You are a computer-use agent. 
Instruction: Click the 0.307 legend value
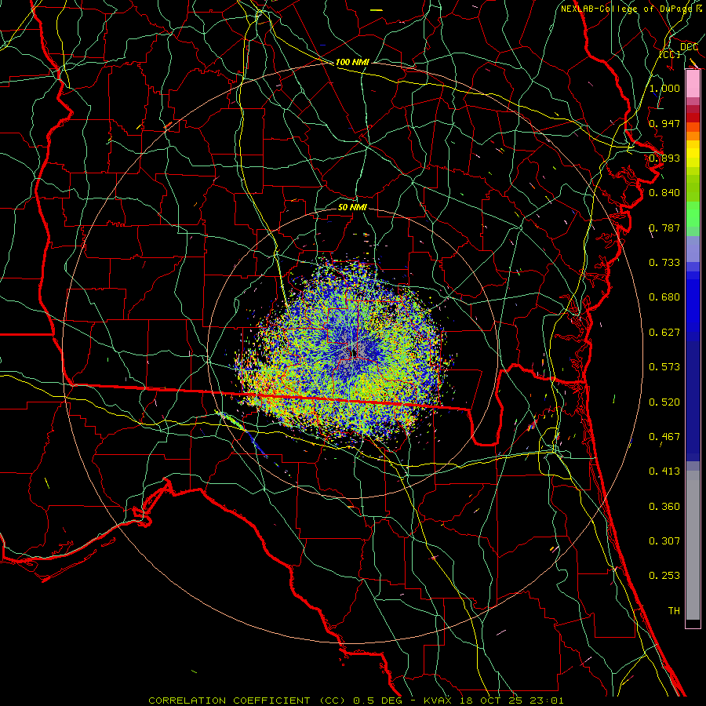(x=664, y=541)
